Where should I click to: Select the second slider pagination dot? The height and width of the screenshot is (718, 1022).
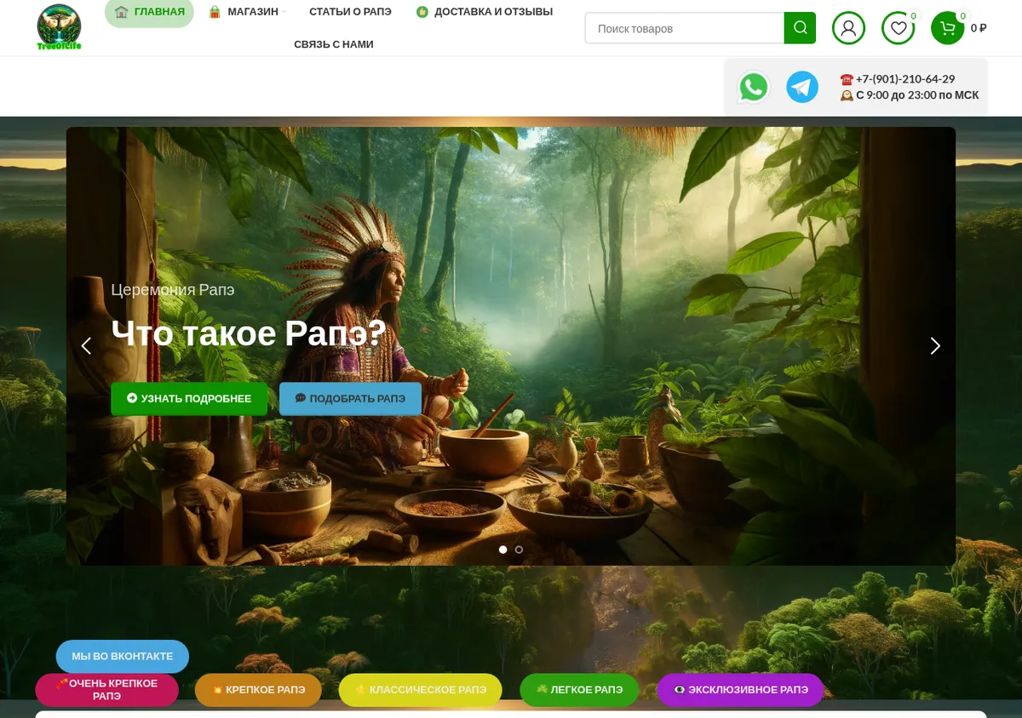coord(519,550)
